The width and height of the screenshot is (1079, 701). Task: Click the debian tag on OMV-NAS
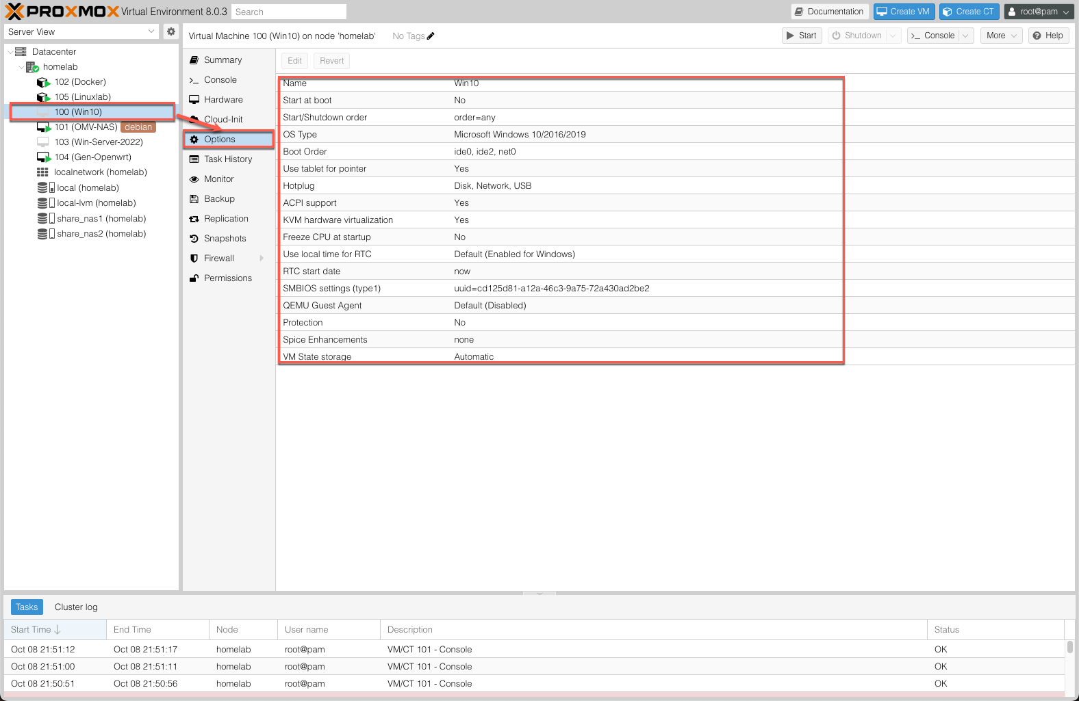click(x=138, y=127)
